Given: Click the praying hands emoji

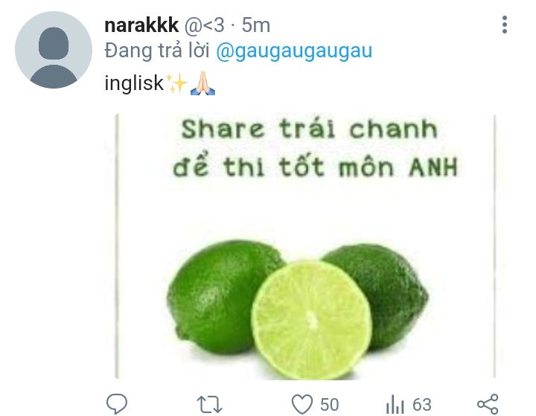Looking at the screenshot, I should (x=202, y=83).
